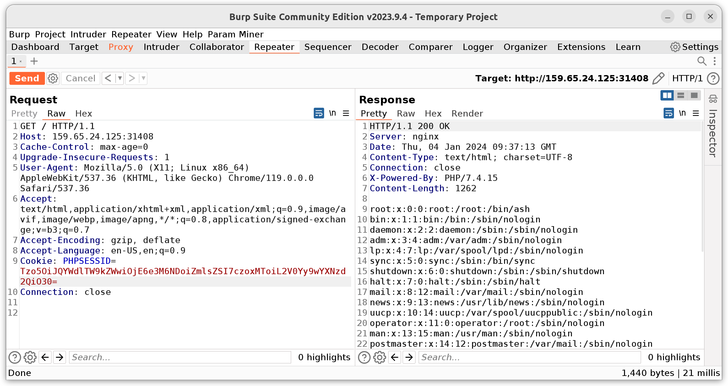Switch to side-by-side layout view
Screen dimensions: 728x386
pyautogui.click(x=667, y=95)
